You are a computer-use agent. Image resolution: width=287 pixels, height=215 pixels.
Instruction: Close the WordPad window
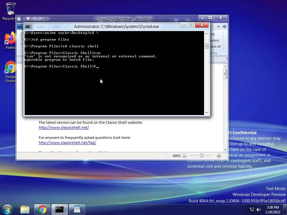click(221, 18)
